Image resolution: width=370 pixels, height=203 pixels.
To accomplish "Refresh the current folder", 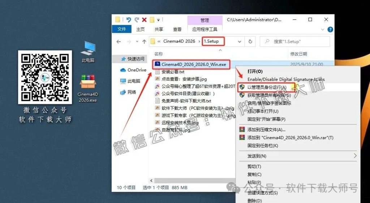I will pos(250,42).
